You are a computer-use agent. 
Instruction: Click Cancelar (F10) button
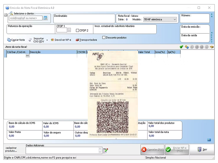click(152, 149)
